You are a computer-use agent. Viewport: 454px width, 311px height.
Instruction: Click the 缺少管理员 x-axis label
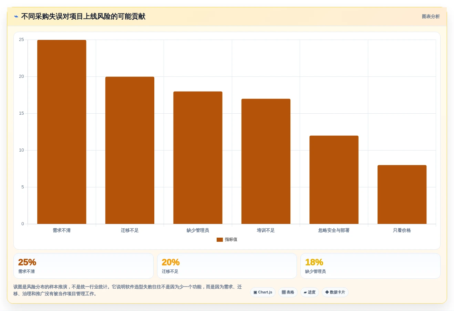(198, 230)
